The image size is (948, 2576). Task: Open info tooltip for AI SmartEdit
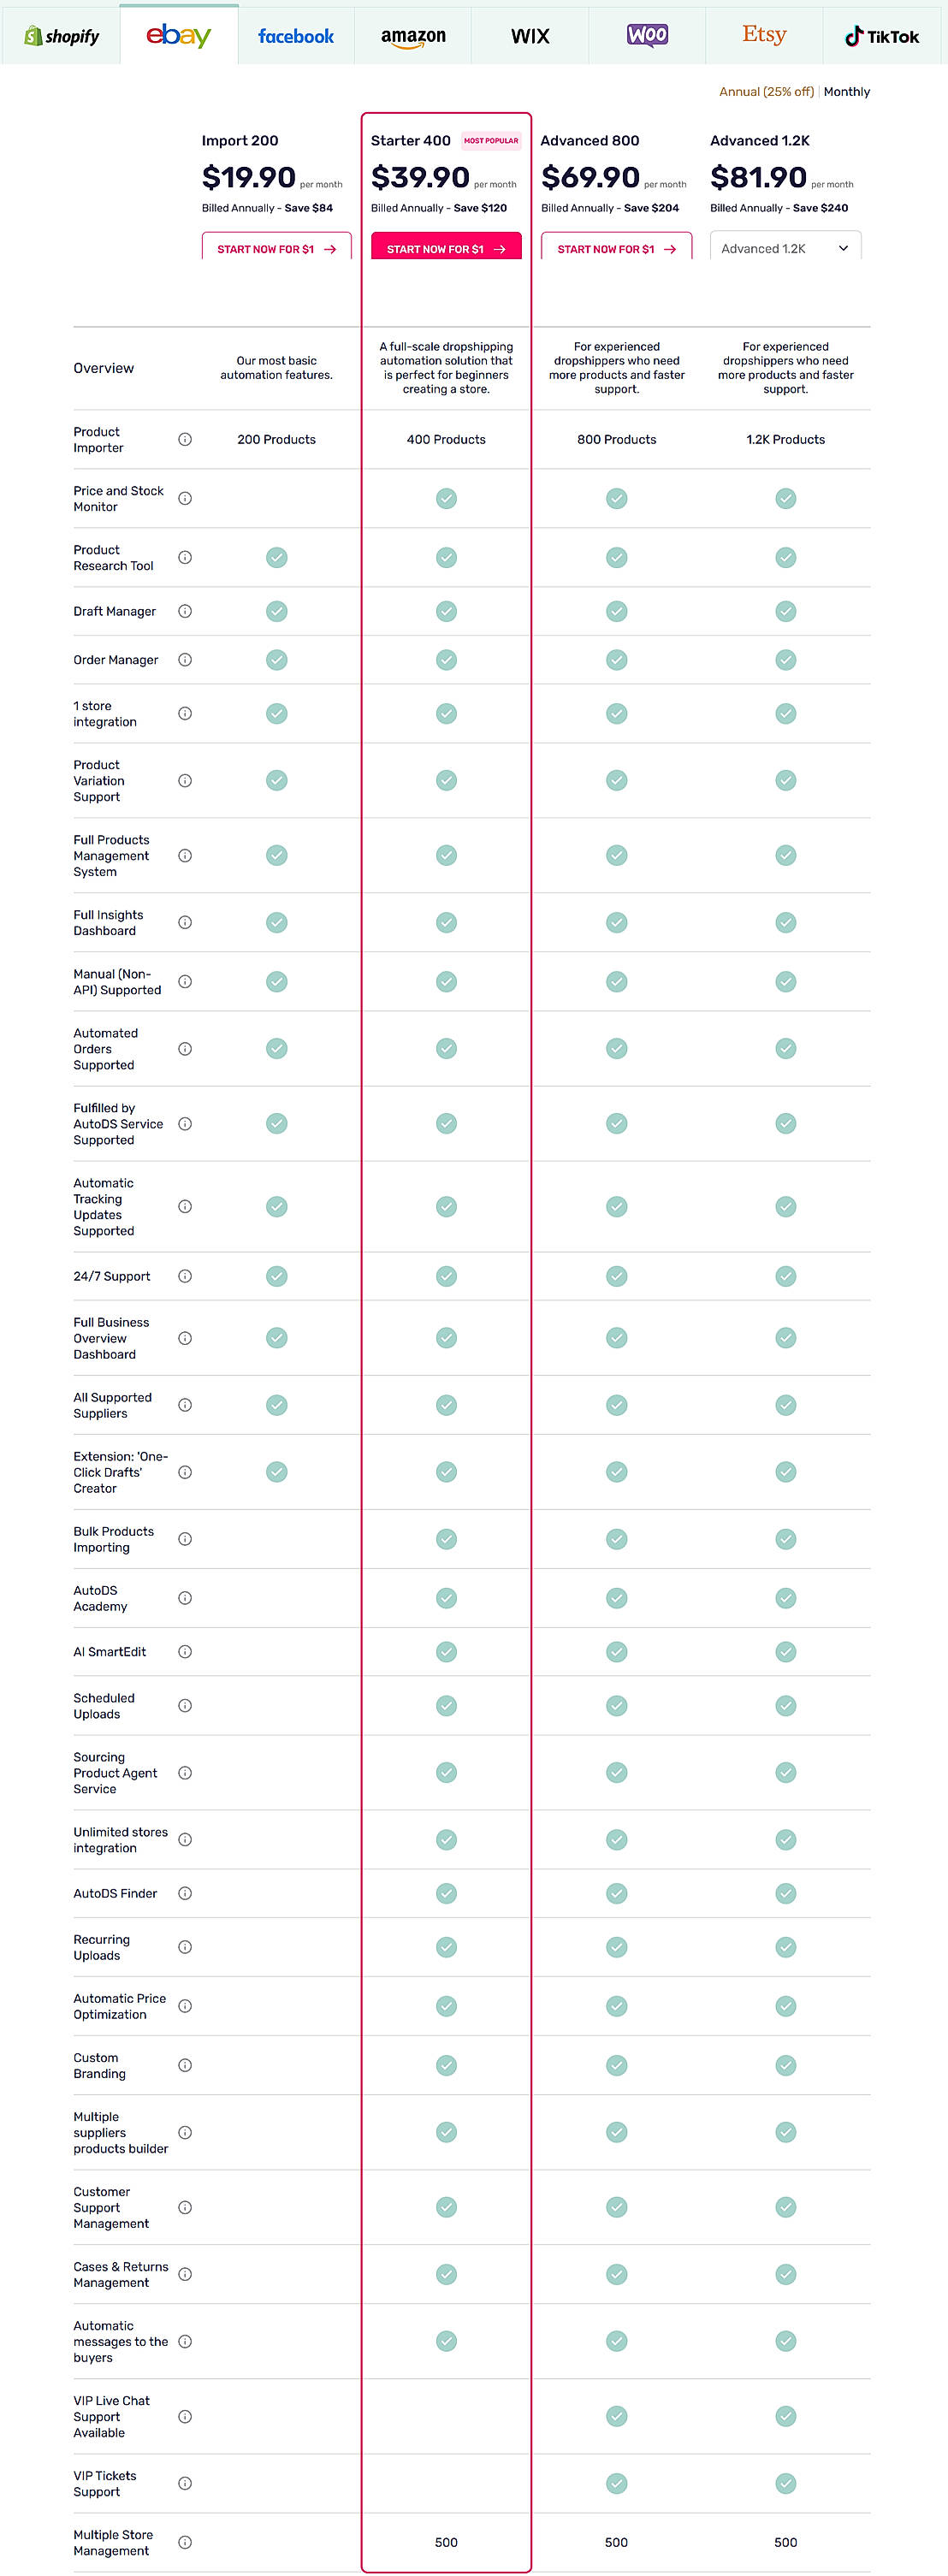185,1652
